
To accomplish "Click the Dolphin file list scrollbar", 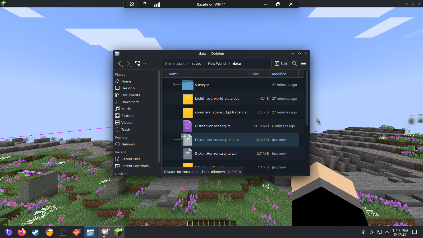I will tap(307, 98).
